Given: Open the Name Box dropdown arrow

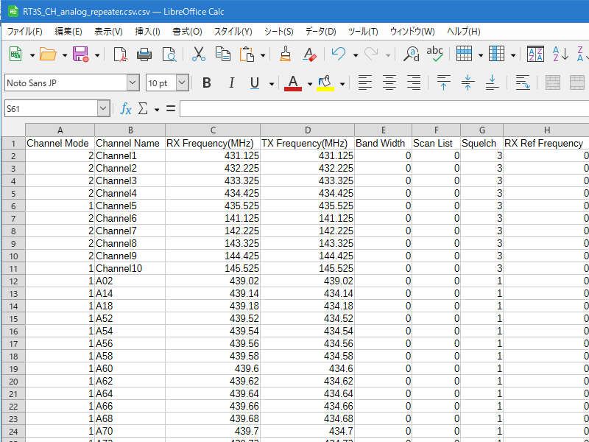Looking at the screenshot, I should (103, 108).
